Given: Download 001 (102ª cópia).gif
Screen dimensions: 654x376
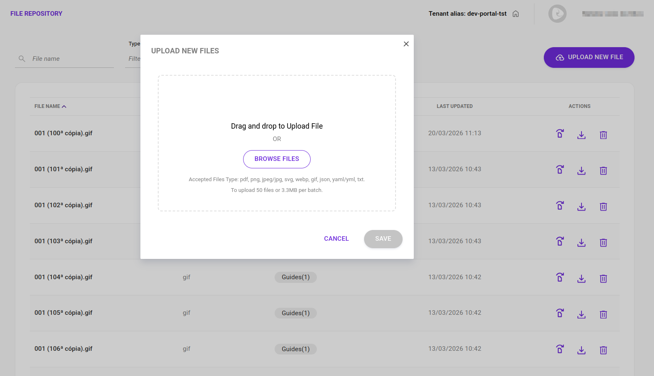Looking at the screenshot, I should click(x=582, y=206).
